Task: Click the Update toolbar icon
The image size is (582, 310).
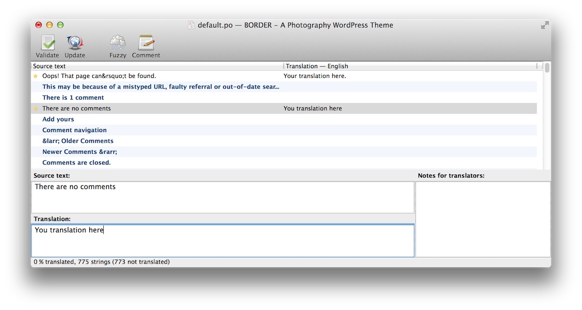Action: [x=75, y=44]
